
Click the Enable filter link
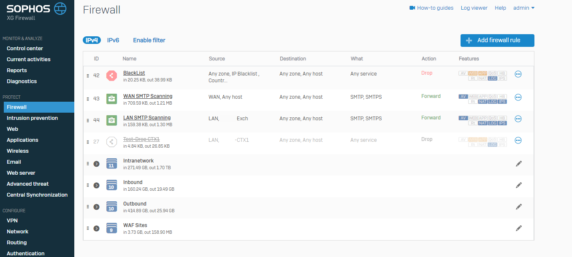tap(149, 41)
